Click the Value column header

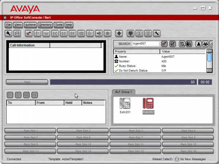pos(183,51)
